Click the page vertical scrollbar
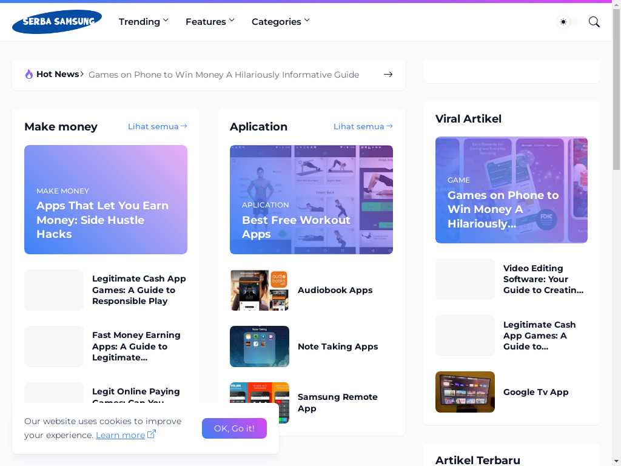The height and width of the screenshot is (466, 621). (616, 91)
